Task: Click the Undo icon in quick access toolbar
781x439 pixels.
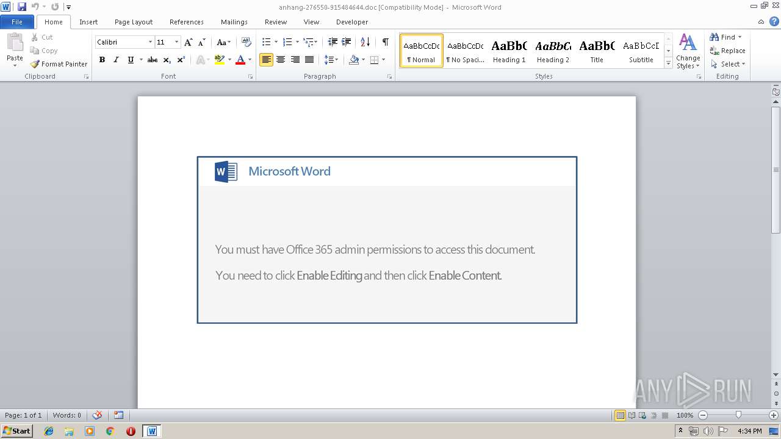Action: (35, 7)
